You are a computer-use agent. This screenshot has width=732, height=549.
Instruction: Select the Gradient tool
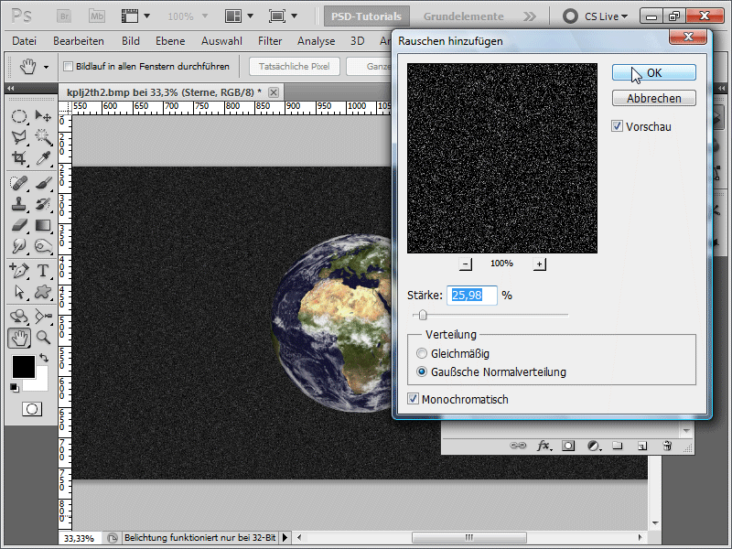click(43, 225)
